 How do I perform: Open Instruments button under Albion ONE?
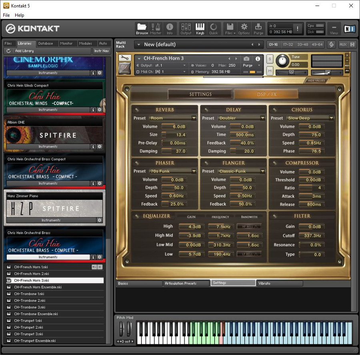pos(48,147)
